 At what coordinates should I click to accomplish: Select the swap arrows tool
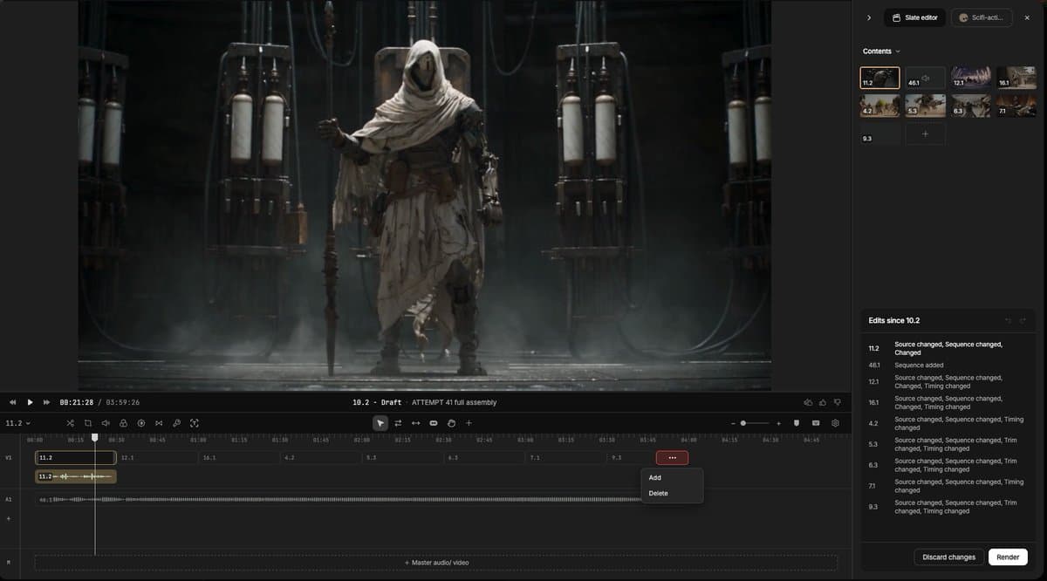[398, 423]
